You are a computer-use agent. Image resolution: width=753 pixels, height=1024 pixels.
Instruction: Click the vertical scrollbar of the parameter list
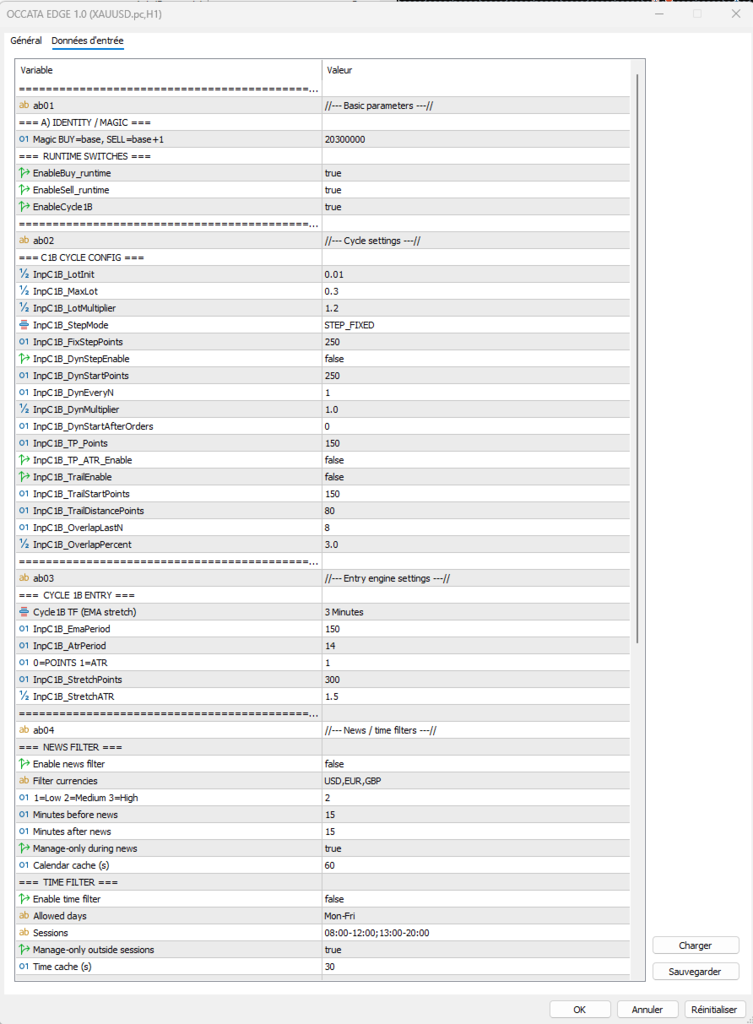tap(638, 338)
